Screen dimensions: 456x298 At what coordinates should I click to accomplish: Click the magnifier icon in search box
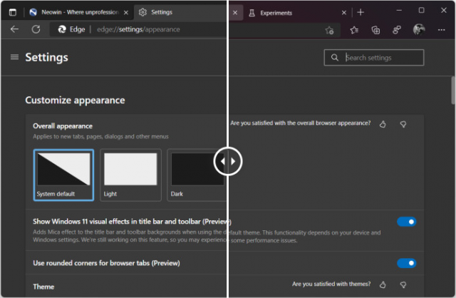click(335, 57)
